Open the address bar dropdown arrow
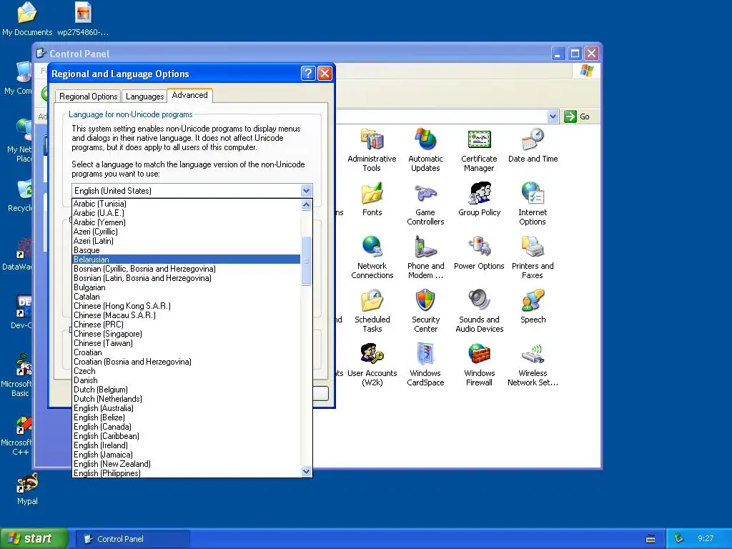 point(553,117)
